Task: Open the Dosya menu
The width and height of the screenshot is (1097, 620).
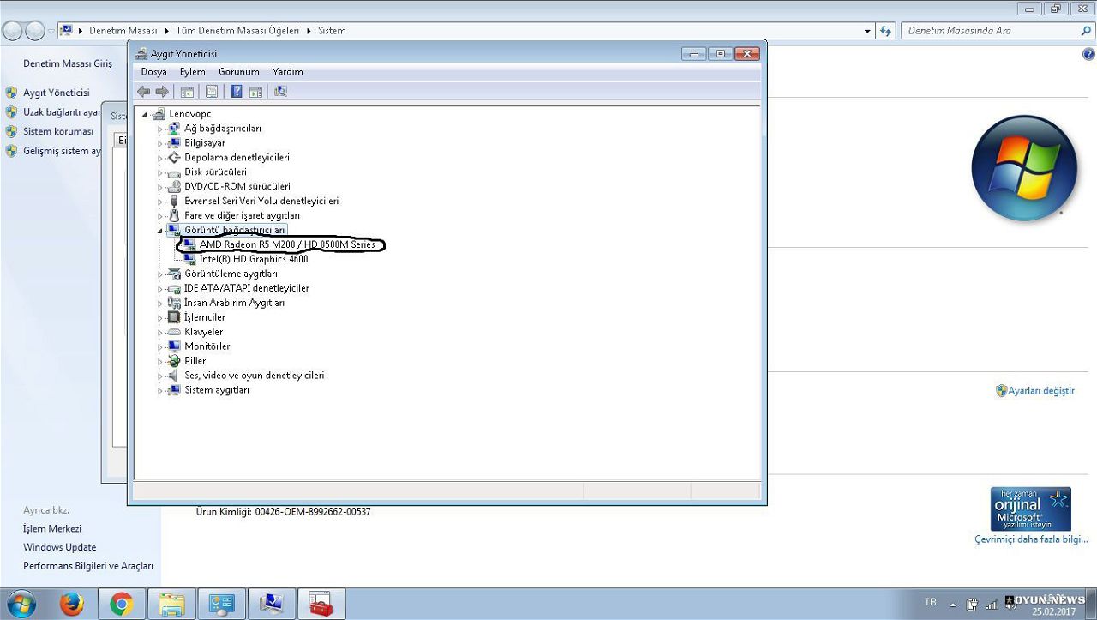Action: tap(154, 72)
